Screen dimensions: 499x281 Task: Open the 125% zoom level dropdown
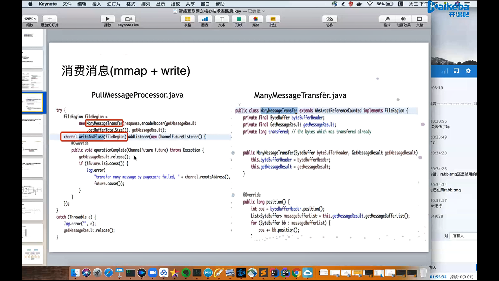[30, 19]
